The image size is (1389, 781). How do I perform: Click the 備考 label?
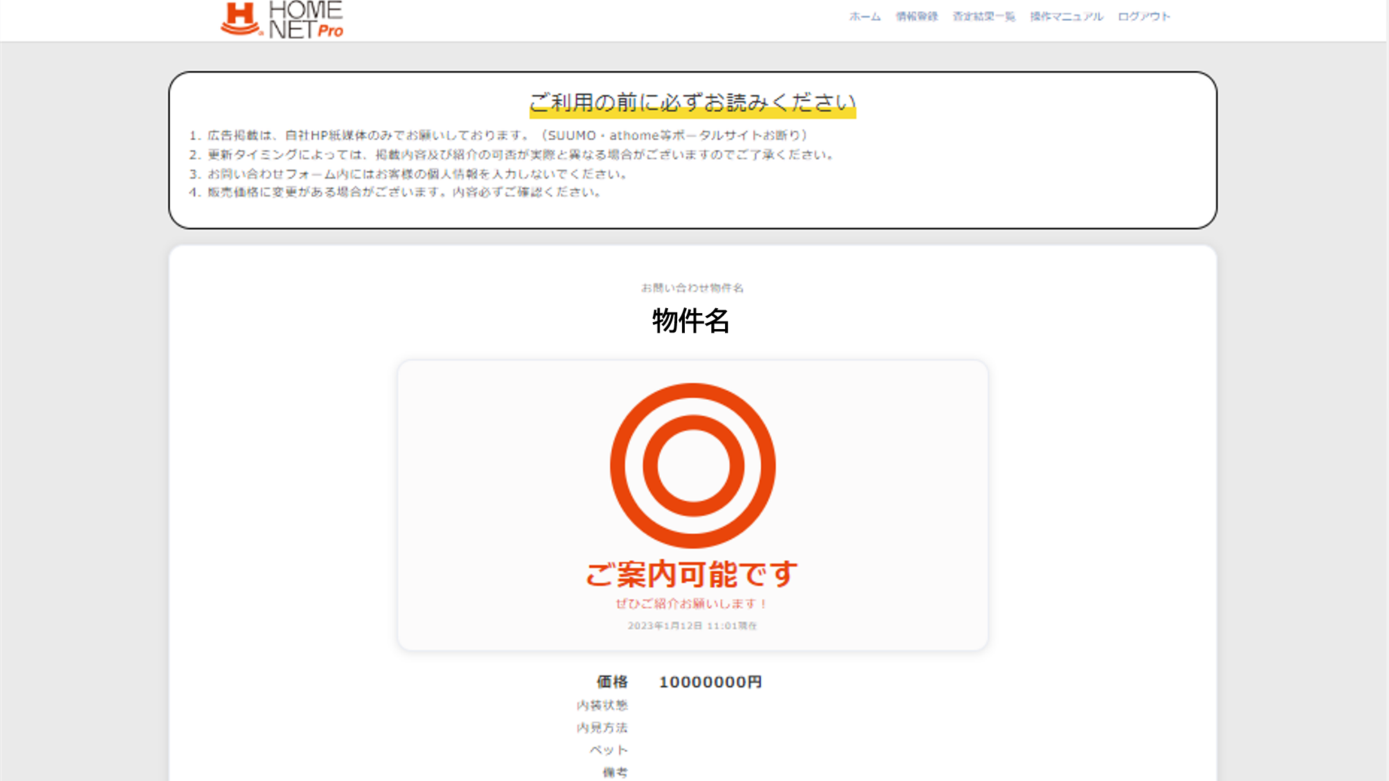click(615, 772)
